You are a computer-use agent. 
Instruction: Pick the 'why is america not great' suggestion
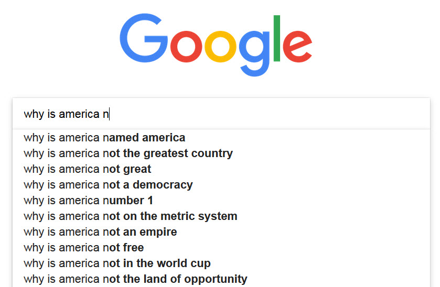click(x=221, y=169)
